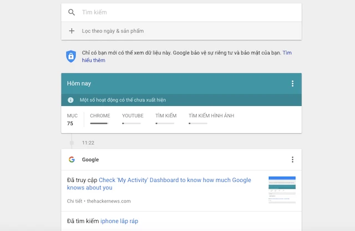Click the 11:22 timeline dot
Viewport: 355px width, 231px height.
click(71, 143)
